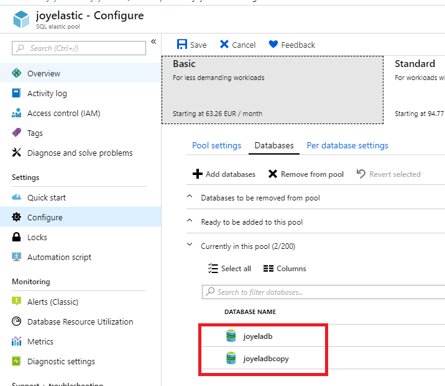Collapse Currently in this pool section

[190, 246]
